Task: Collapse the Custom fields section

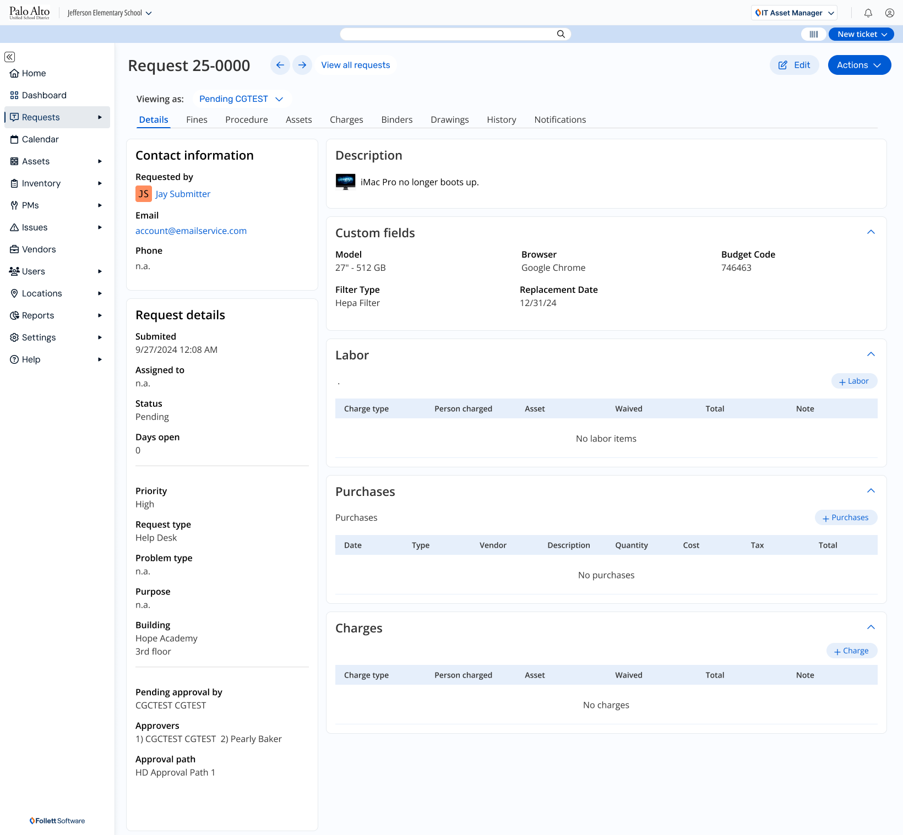Action: (x=871, y=232)
